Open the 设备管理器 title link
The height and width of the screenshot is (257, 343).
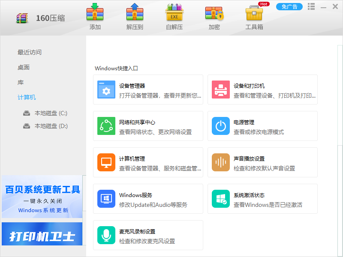(132, 86)
